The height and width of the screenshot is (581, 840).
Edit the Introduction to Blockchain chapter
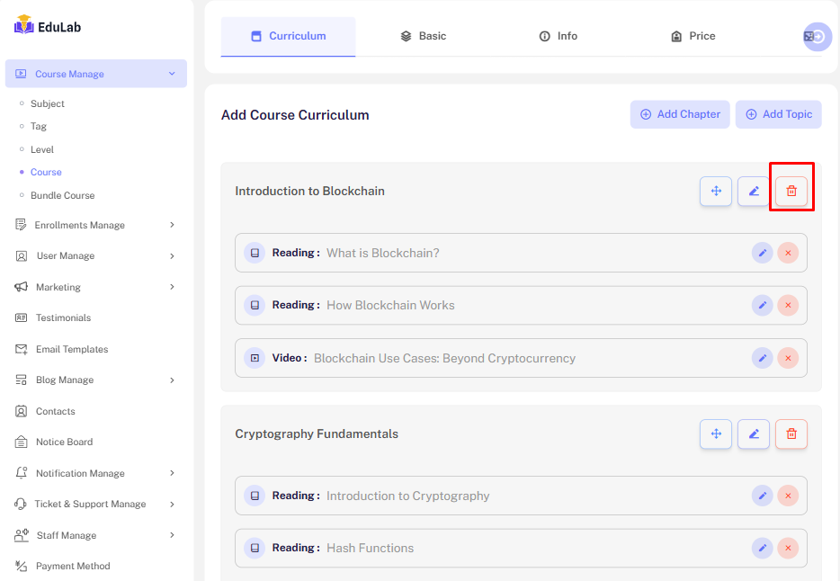tap(754, 191)
